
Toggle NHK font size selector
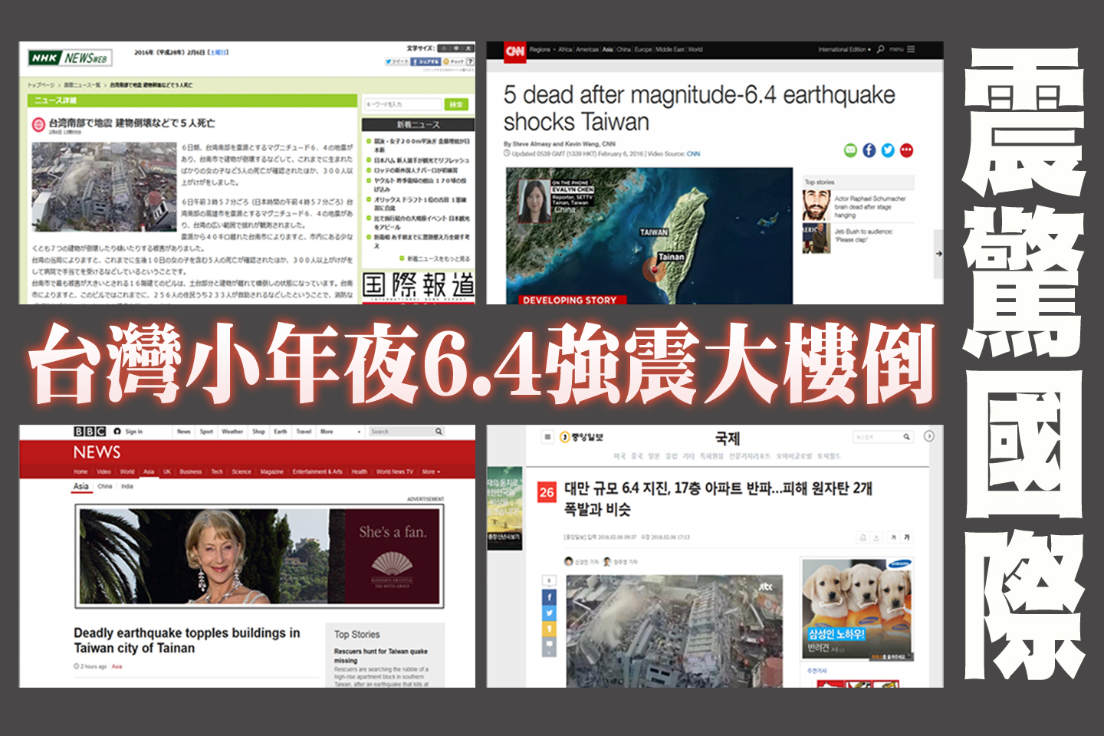455,48
